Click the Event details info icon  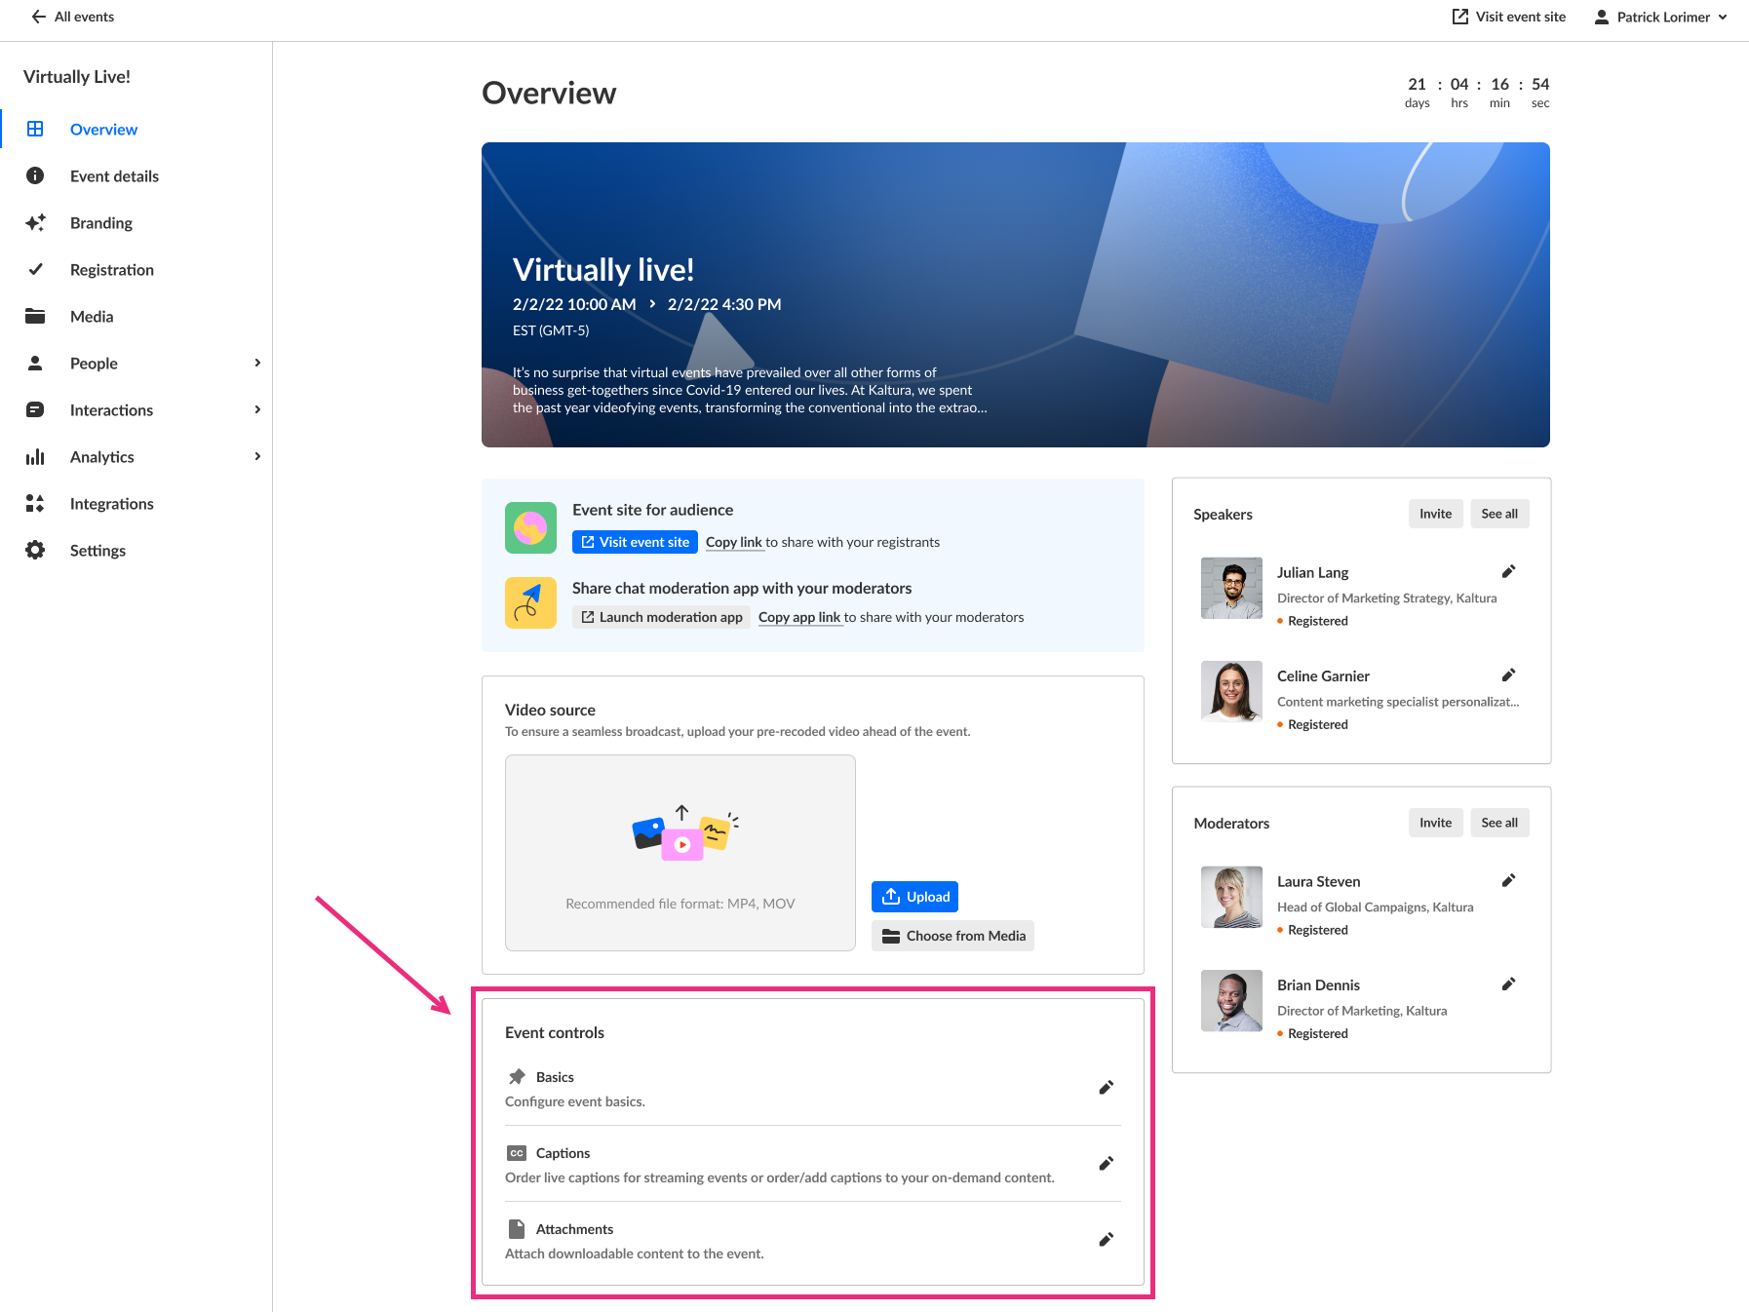coord(35,175)
